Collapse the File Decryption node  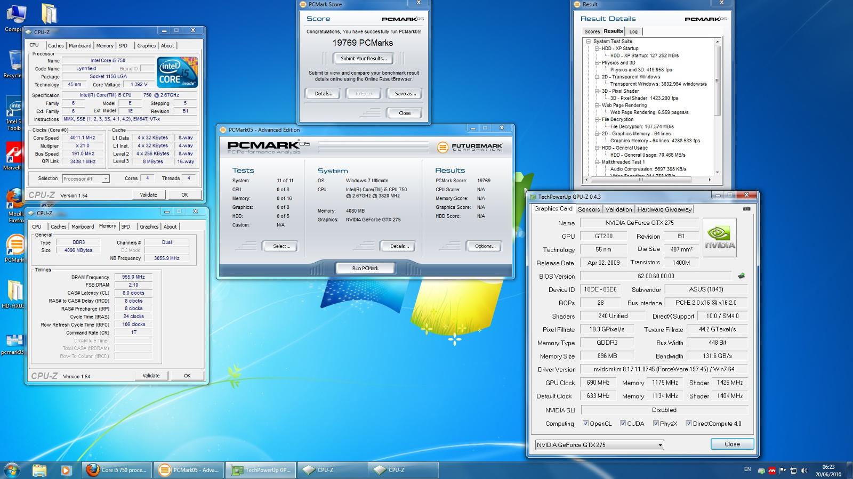click(x=597, y=119)
